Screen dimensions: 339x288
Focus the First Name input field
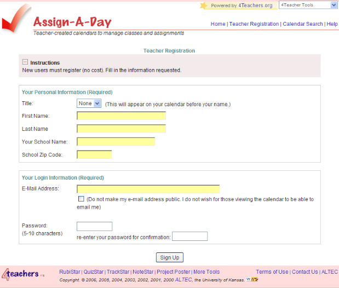coord(121,116)
